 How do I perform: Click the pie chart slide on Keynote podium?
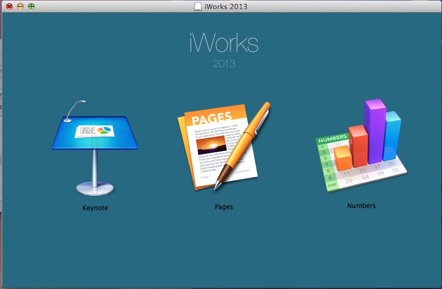pyautogui.click(x=94, y=132)
